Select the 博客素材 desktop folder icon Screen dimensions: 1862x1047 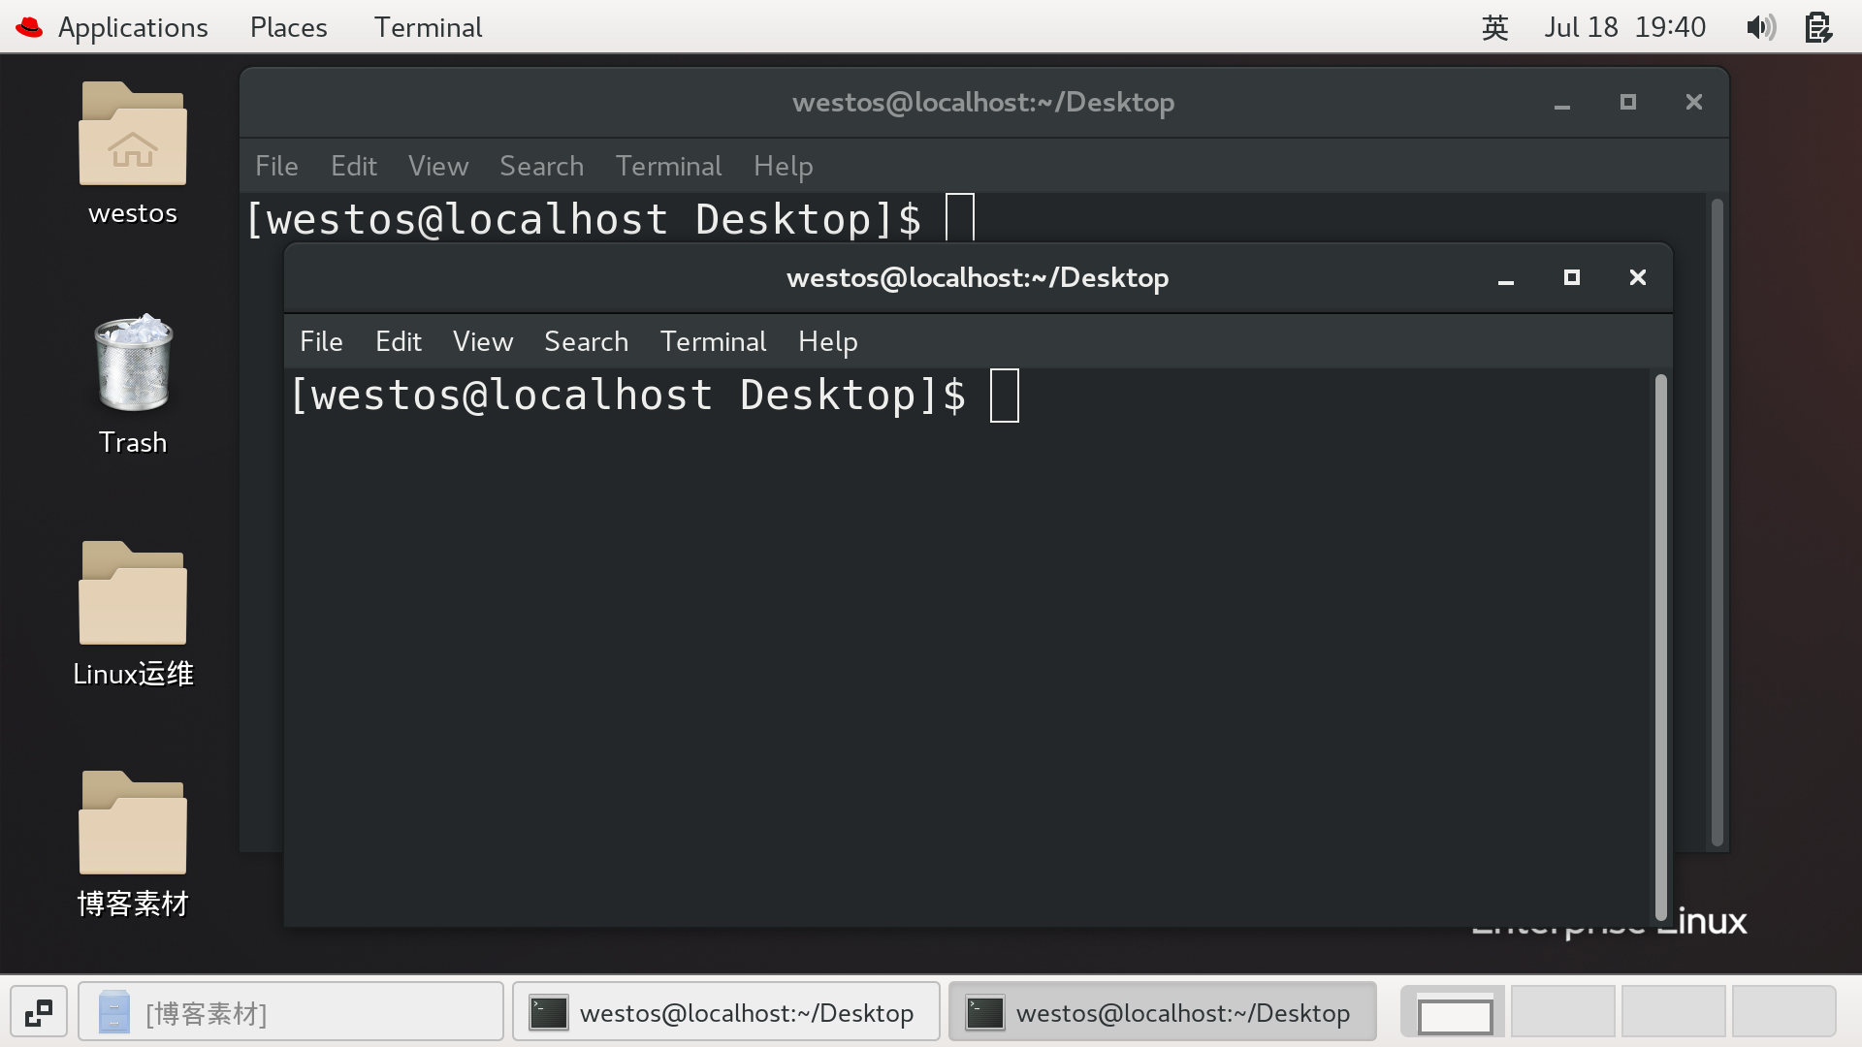133,822
